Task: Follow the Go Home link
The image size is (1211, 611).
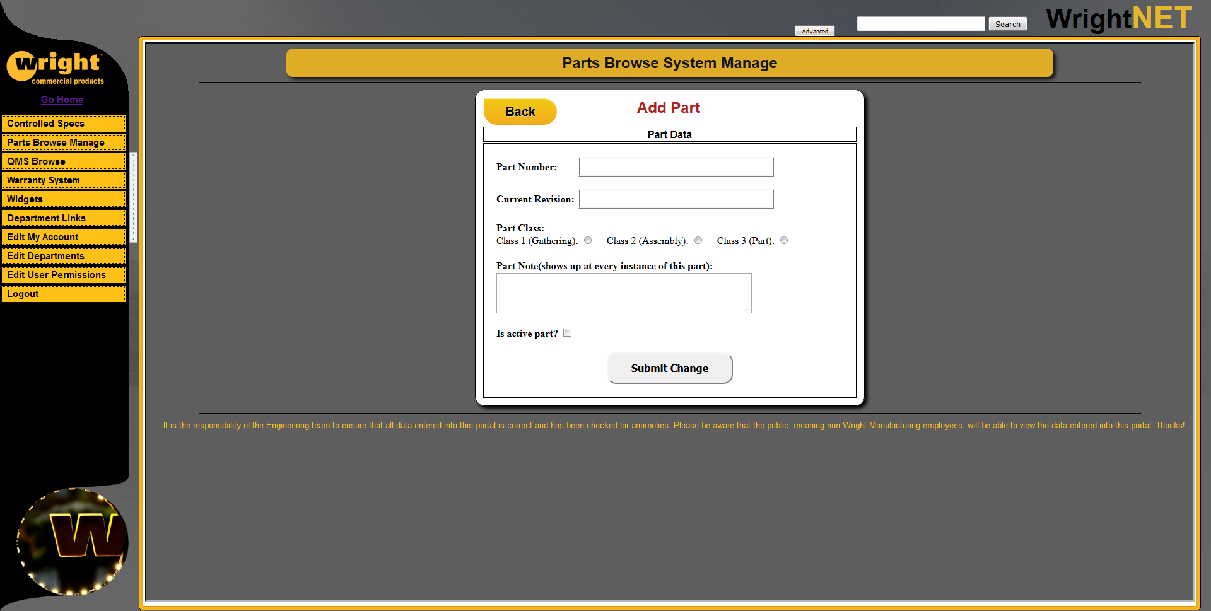Action: (62, 100)
